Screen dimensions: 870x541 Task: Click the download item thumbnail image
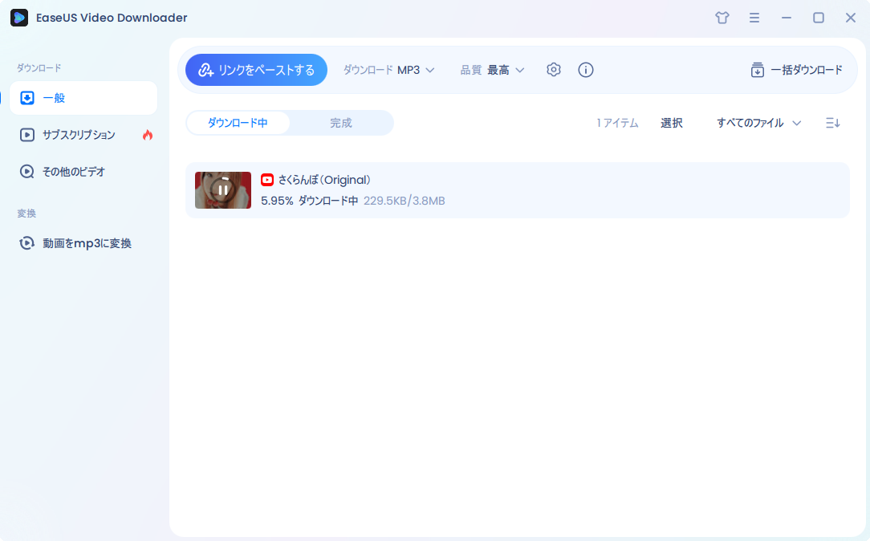point(222,190)
